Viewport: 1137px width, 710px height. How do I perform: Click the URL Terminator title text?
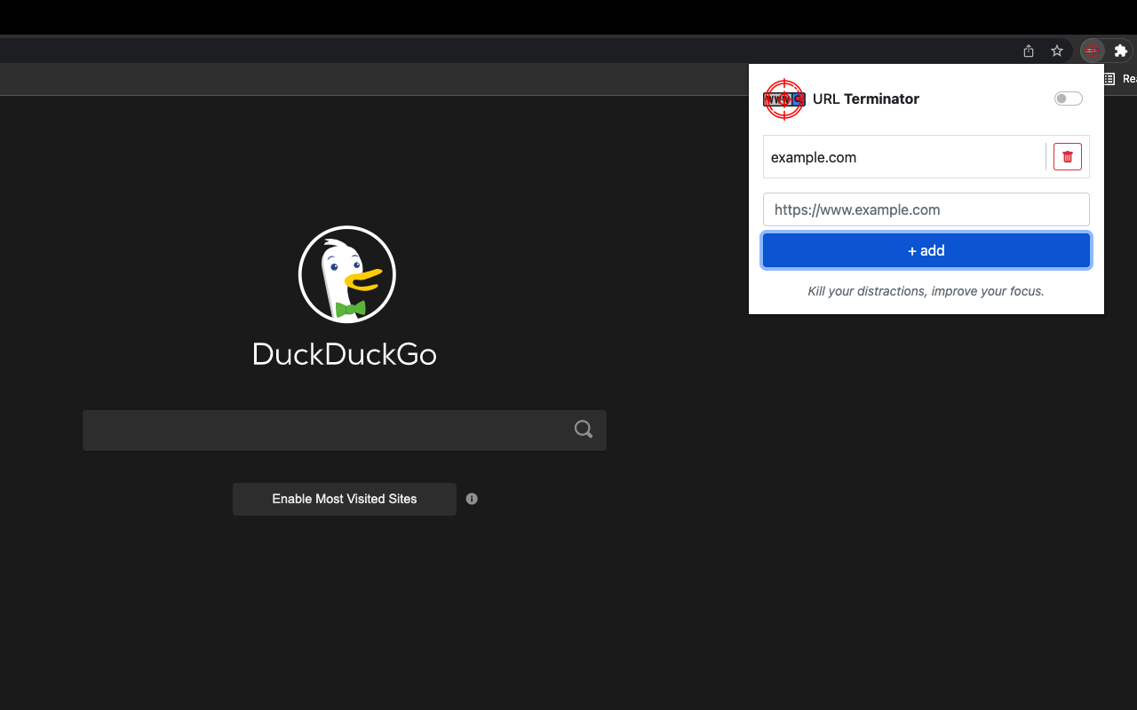(x=865, y=99)
